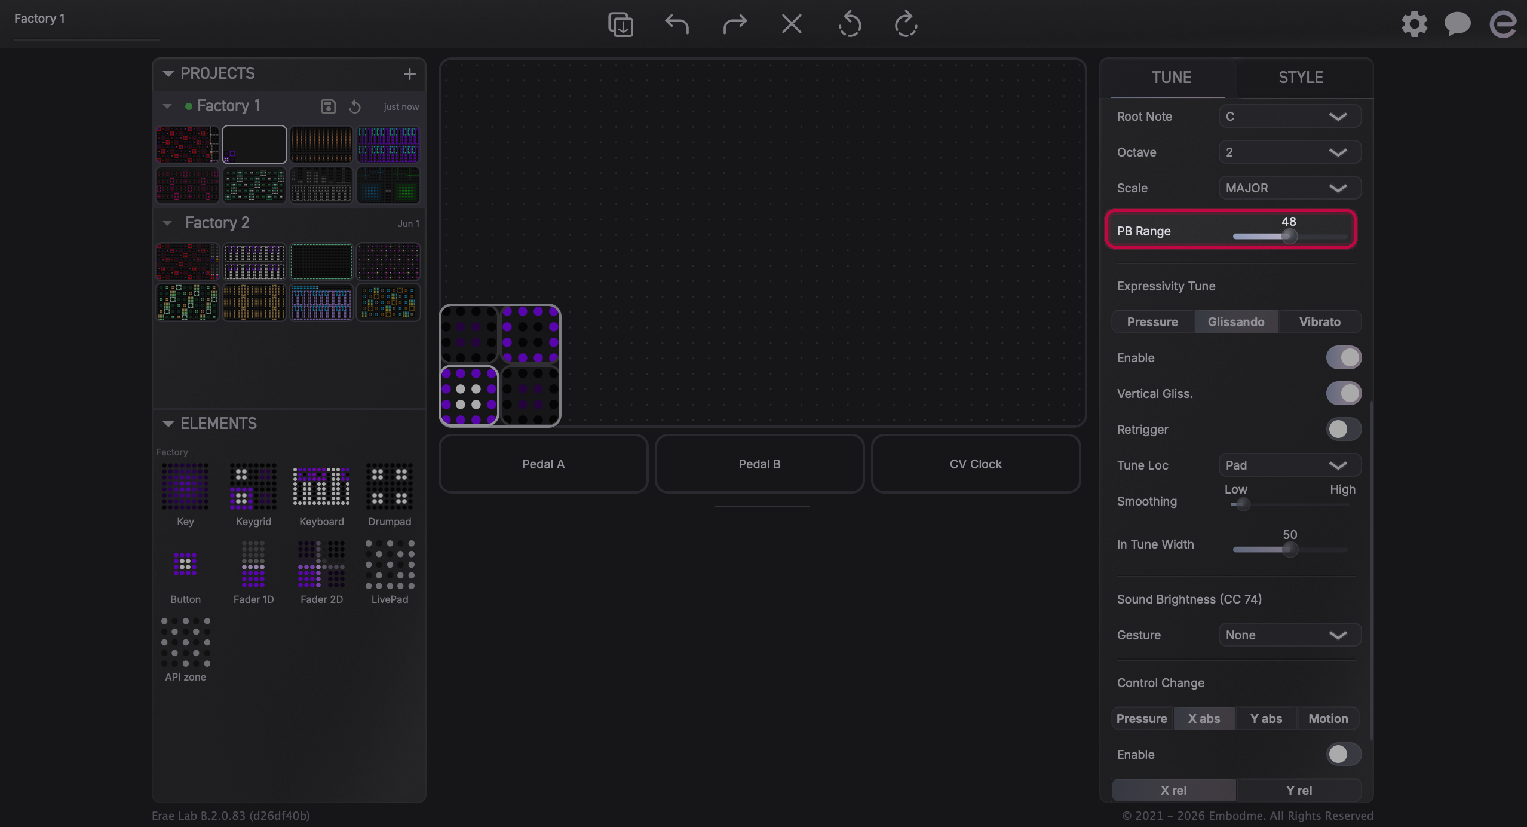Click the undo arrow icon
The width and height of the screenshot is (1527, 827).
pyautogui.click(x=677, y=24)
